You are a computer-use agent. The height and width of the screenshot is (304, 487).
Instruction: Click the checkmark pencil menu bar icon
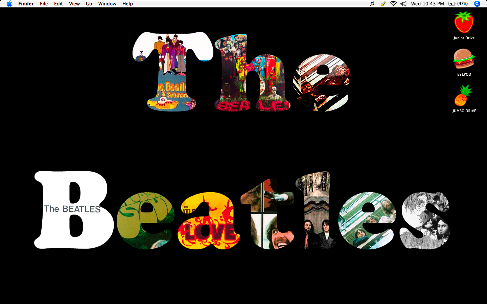click(x=383, y=4)
